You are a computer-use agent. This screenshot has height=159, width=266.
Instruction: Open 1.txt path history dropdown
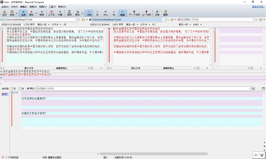click(x=76, y=20)
